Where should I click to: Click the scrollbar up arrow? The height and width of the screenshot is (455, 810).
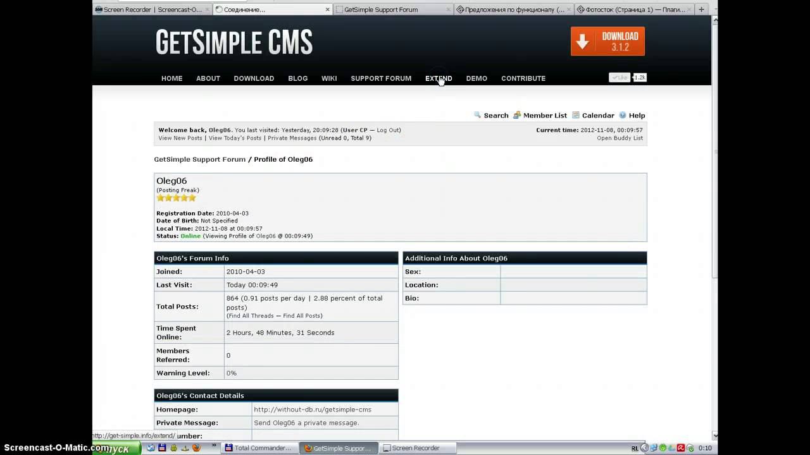(715, 20)
